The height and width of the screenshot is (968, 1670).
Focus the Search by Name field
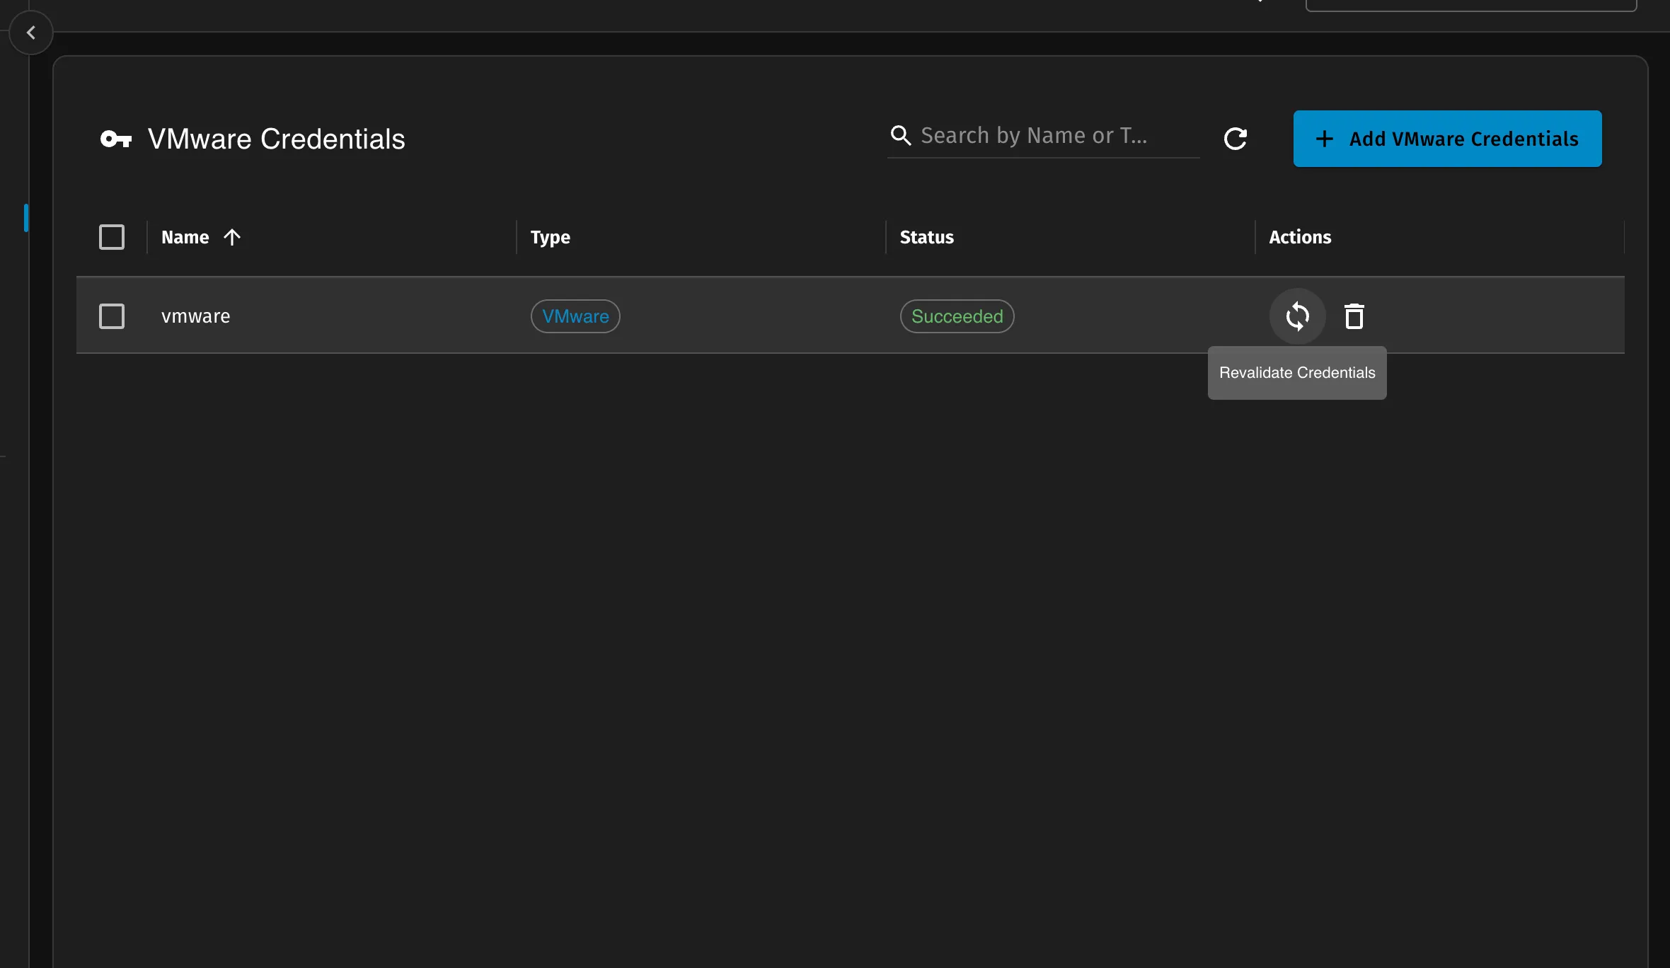click(x=1044, y=135)
